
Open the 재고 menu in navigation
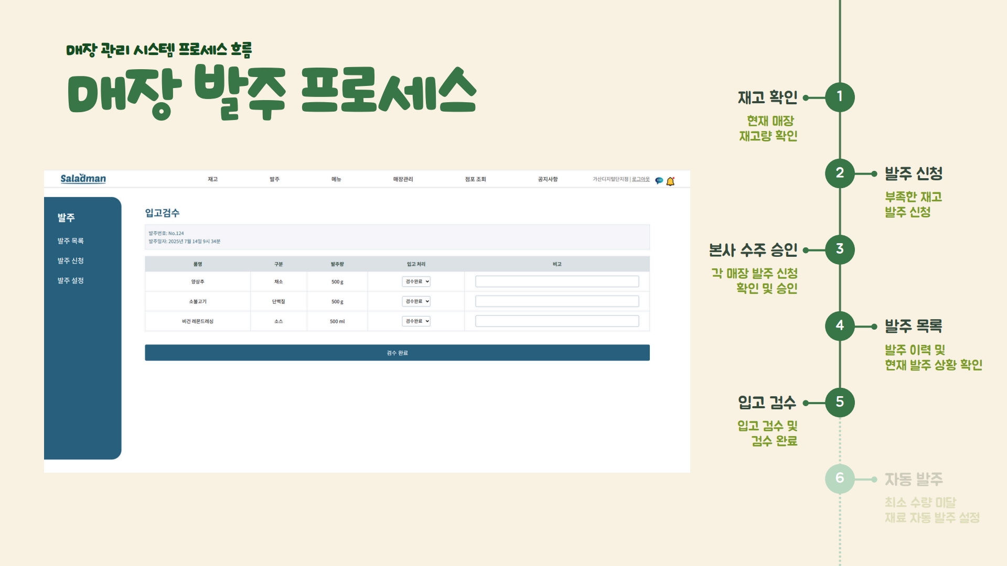point(212,179)
